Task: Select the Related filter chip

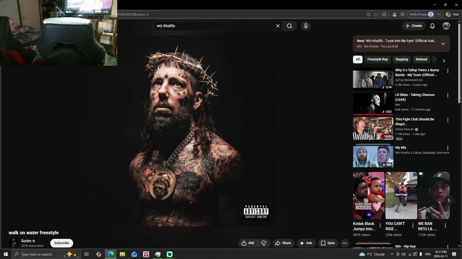Action: pos(421,59)
